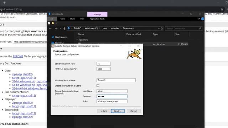This screenshot has width=228, height=128.
Task: Click the Tomcat setup title bar icon
Action: (x=53, y=46)
